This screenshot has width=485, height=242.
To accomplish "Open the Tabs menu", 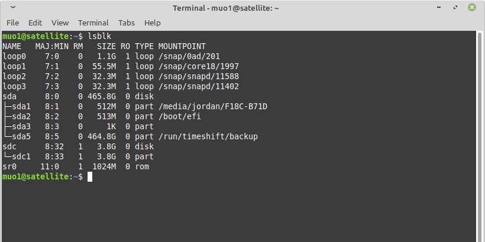I will [126, 22].
